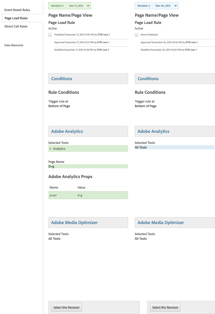This screenshot has height=314, width=215.
Task: Go to Direct Call Rules
Action: click(16, 26)
